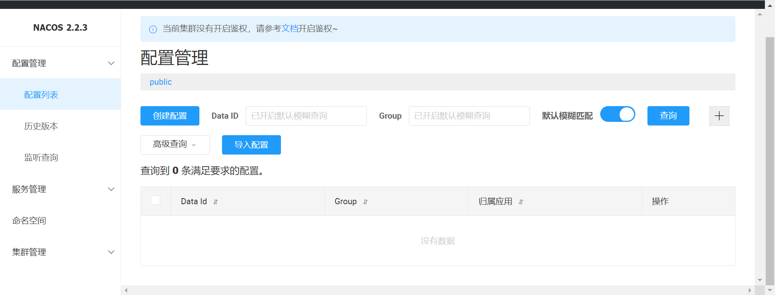This screenshot has width=775, height=295.
Task: Click the info icon in the notice banner
Action: [x=153, y=29]
